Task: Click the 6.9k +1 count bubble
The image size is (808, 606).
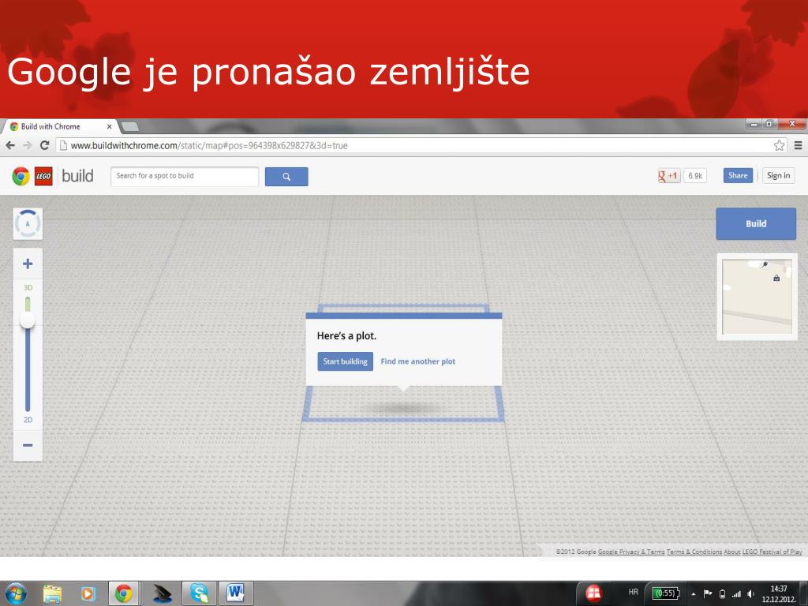Action: 695,176
